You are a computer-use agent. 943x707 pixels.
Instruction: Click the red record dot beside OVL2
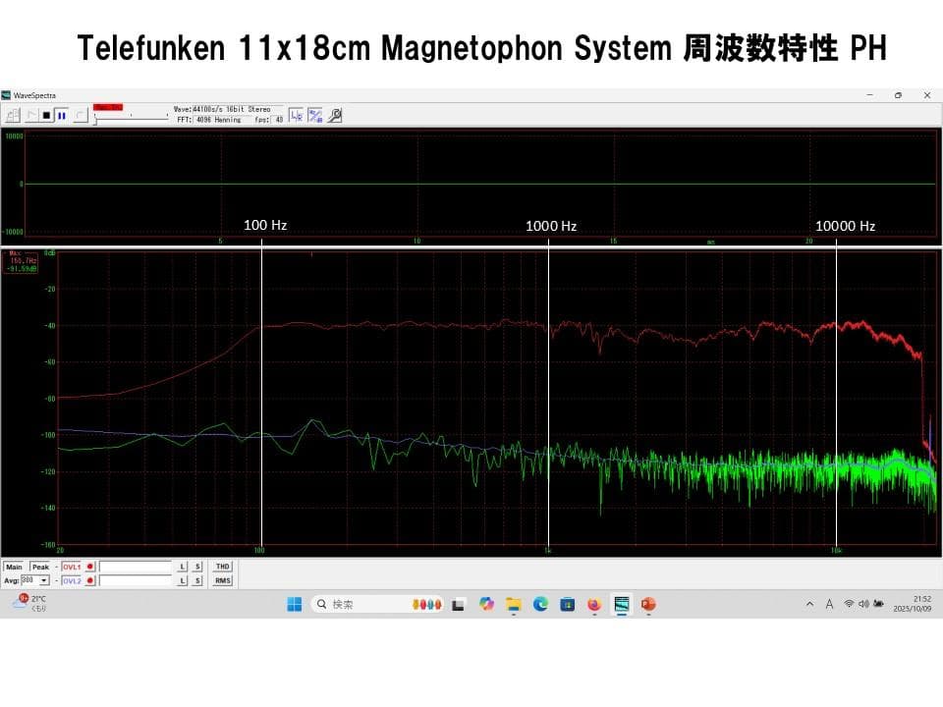(90, 580)
